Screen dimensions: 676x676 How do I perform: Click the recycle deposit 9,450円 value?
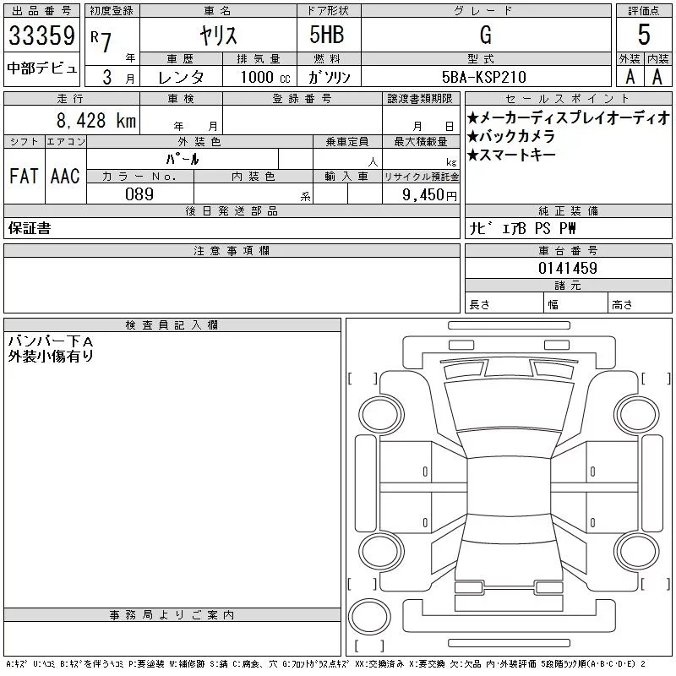[x=429, y=195]
